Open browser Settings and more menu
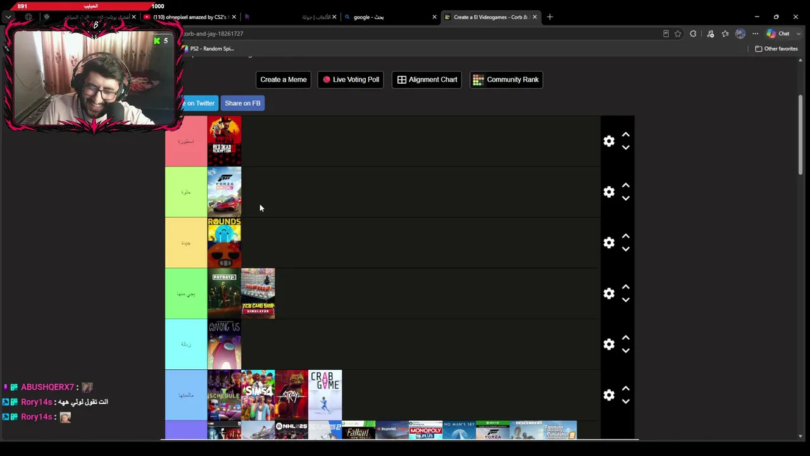Image resolution: width=810 pixels, height=456 pixels. [x=755, y=34]
